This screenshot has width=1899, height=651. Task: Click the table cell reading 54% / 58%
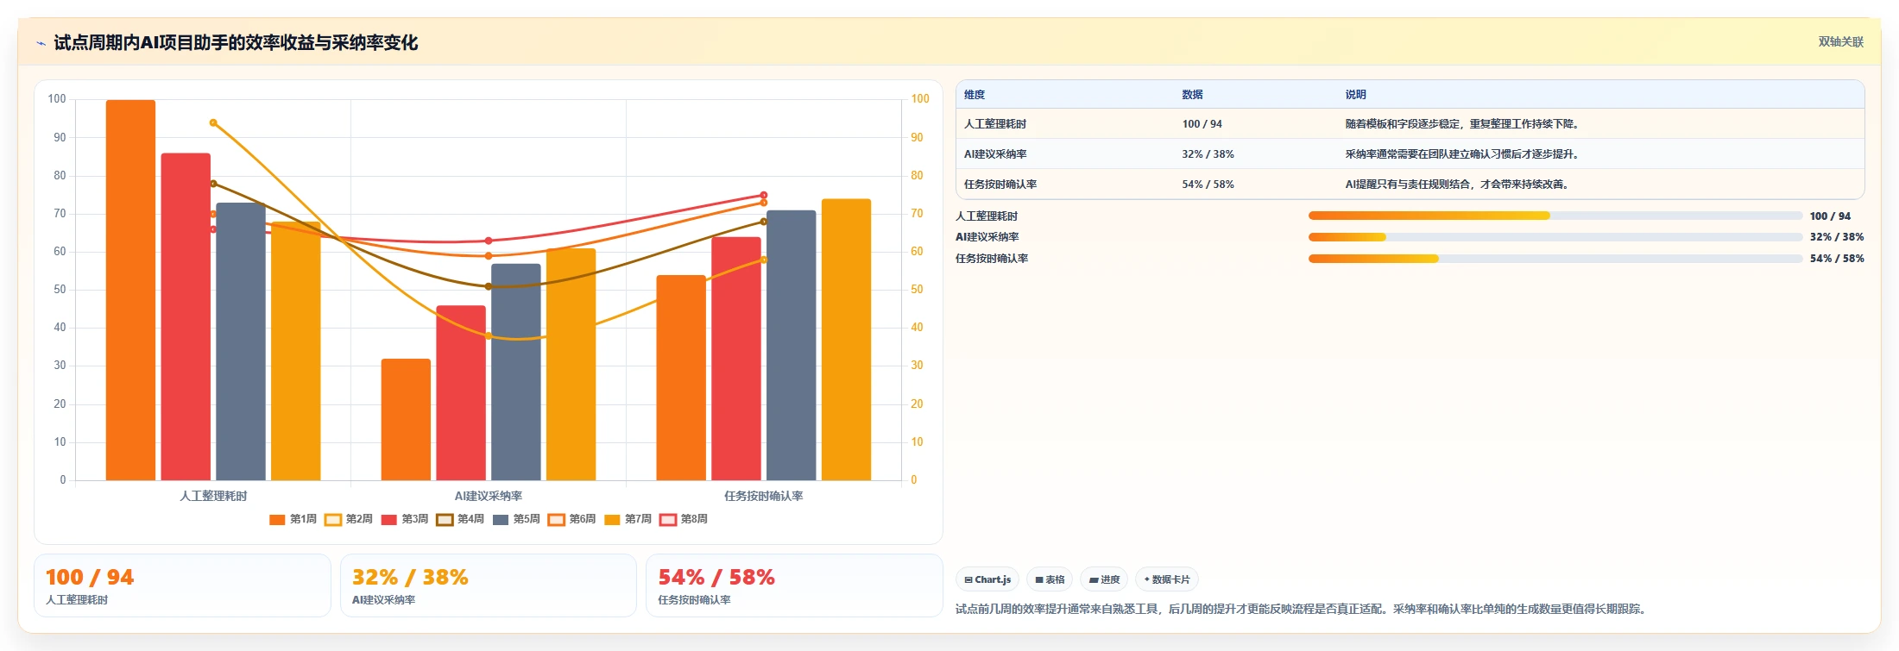click(1208, 185)
